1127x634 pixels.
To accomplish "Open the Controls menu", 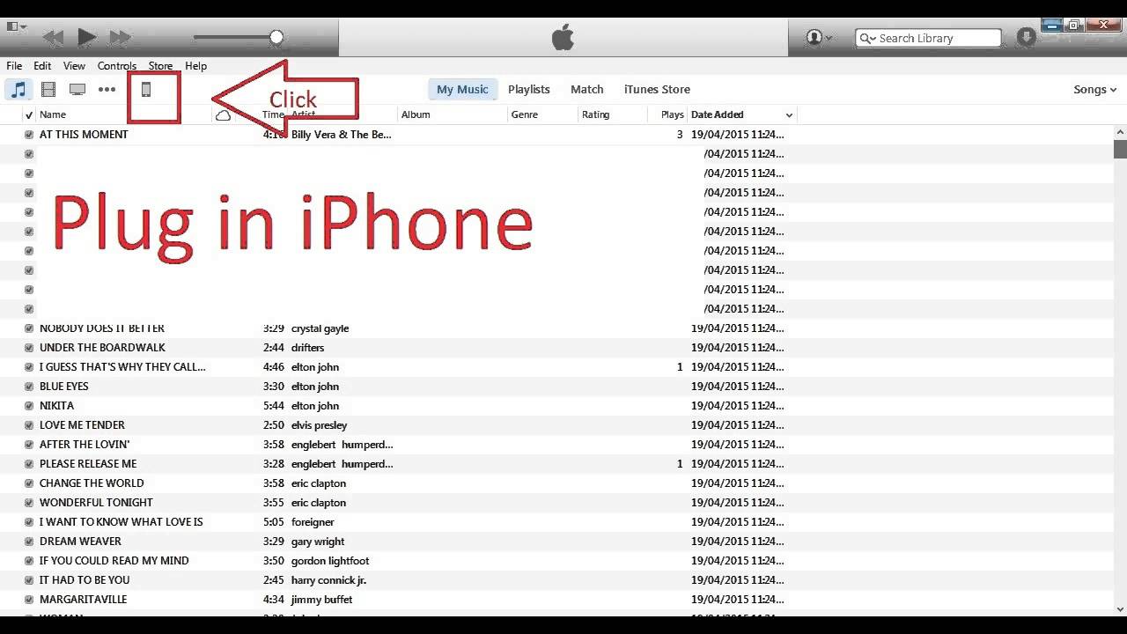I will point(116,66).
